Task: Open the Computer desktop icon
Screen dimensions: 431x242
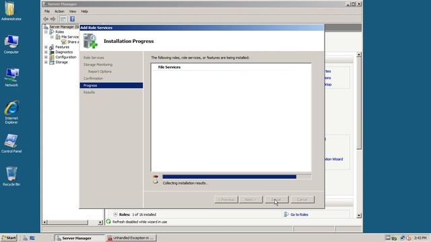Action: point(11,44)
